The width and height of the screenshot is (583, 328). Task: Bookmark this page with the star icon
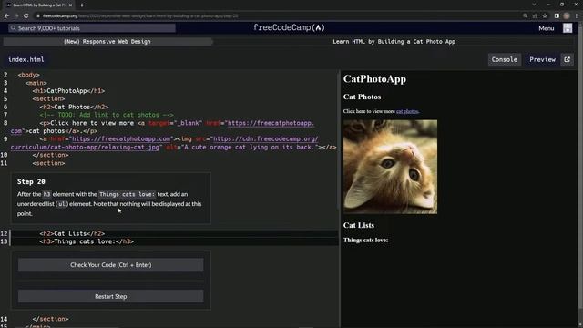[x=545, y=16]
